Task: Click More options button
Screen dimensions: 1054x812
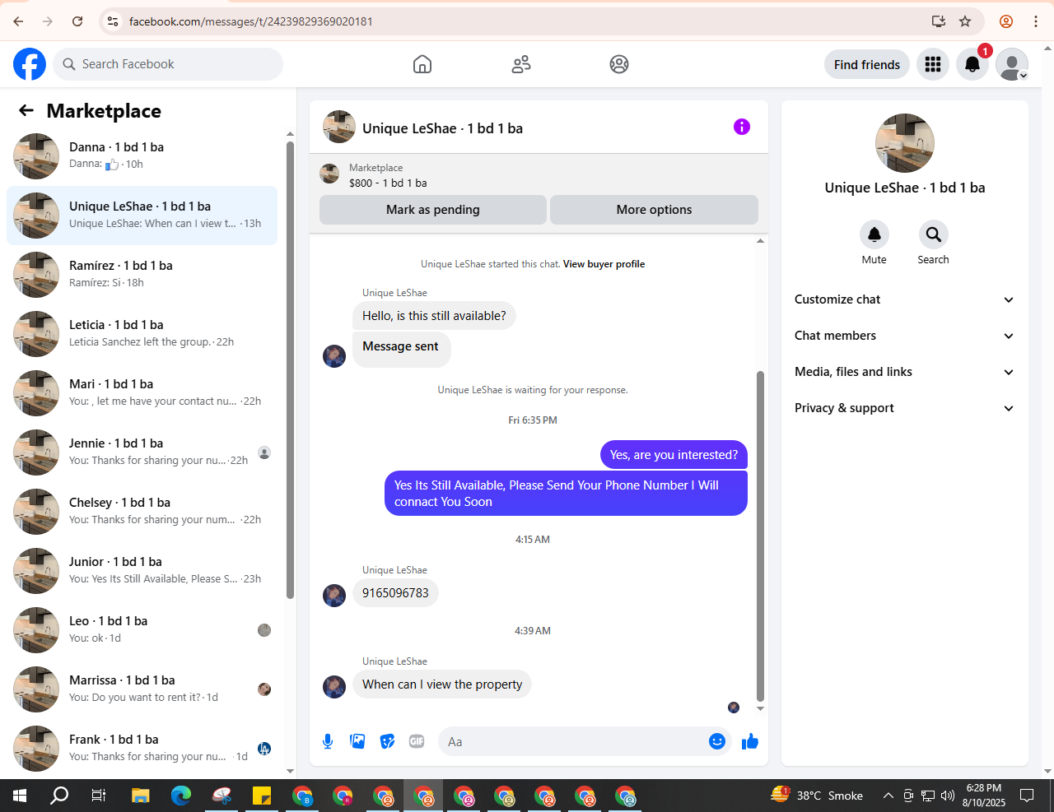Action: [x=654, y=210]
